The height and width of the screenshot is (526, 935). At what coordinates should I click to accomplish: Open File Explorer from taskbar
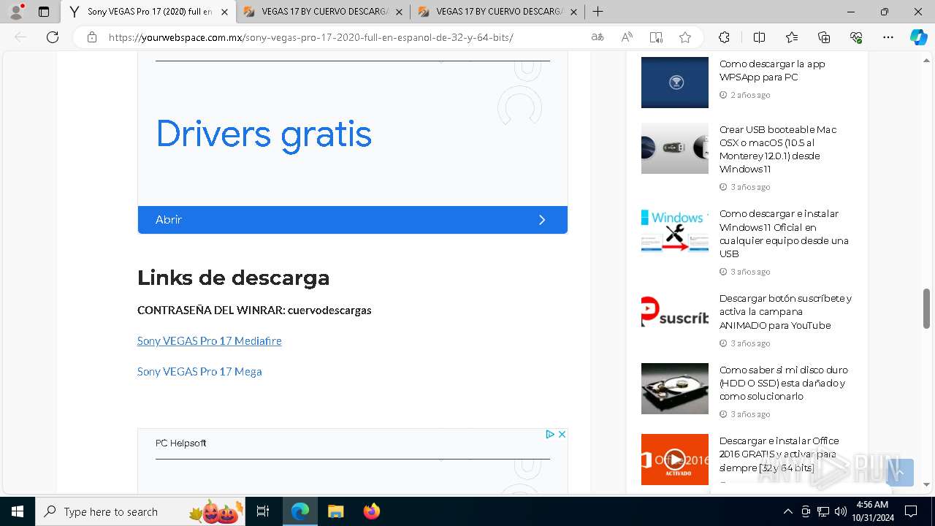(335, 511)
